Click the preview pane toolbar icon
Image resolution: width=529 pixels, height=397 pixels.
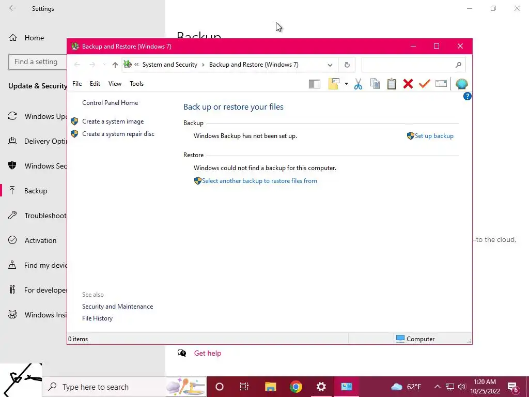pyautogui.click(x=314, y=84)
